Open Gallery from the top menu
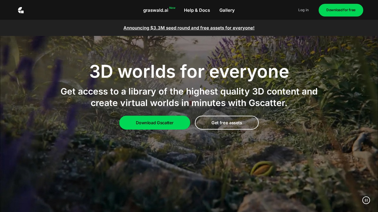 (x=227, y=10)
